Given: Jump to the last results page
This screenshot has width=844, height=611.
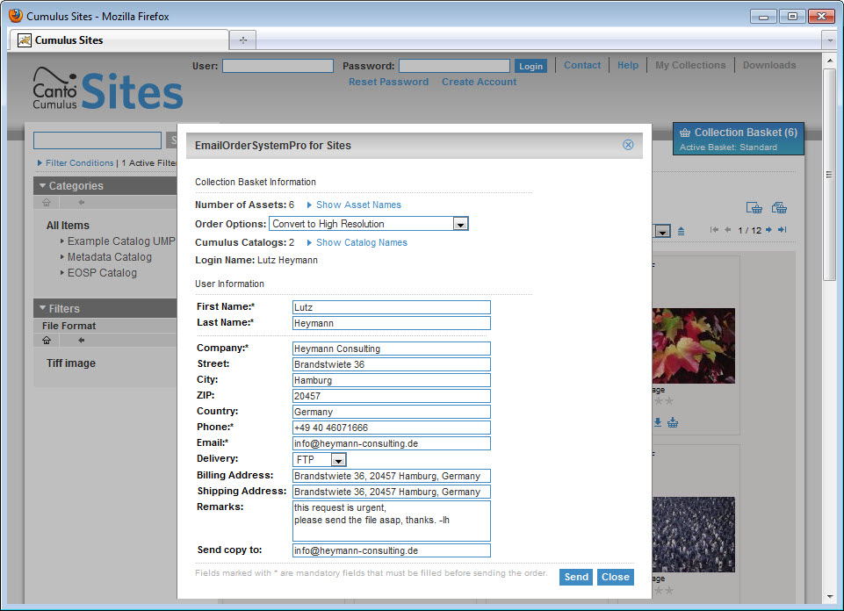Looking at the screenshot, I should tap(783, 230).
